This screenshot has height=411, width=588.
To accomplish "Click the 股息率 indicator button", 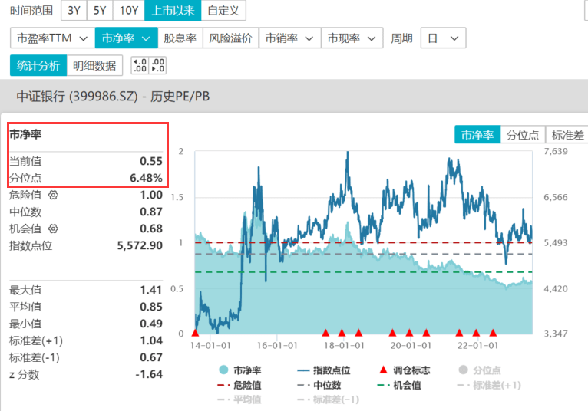I will click(180, 38).
